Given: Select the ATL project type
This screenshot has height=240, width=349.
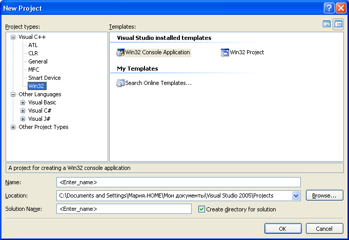Looking at the screenshot, I should point(33,45).
